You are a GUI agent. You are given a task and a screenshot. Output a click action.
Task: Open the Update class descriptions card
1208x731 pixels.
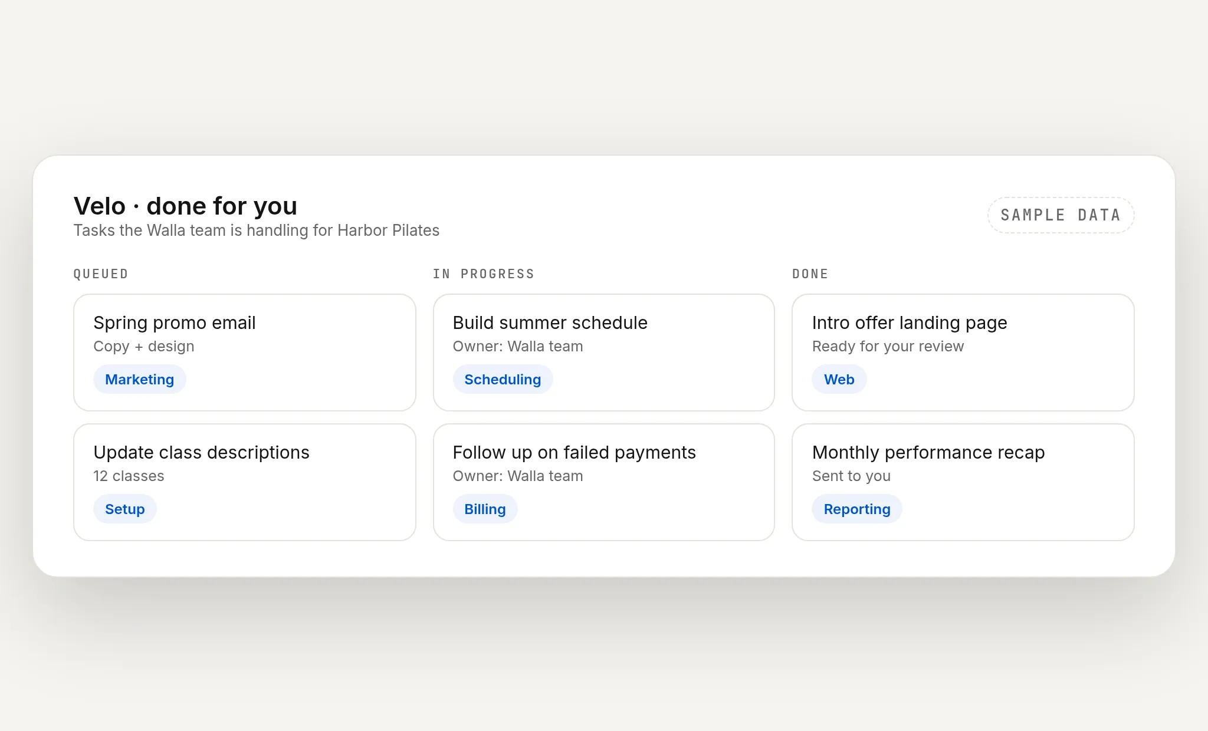click(x=245, y=482)
